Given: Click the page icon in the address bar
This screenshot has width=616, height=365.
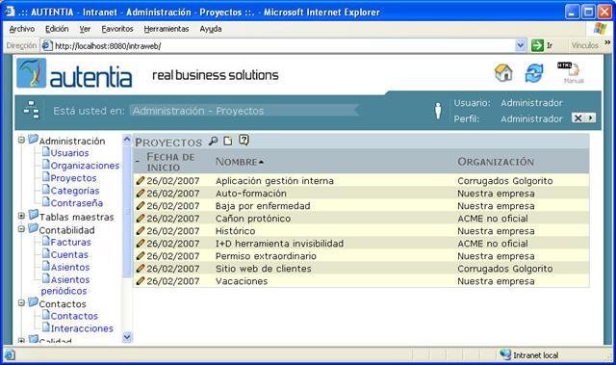Looking at the screenshot, I should (x=47, y=45).
